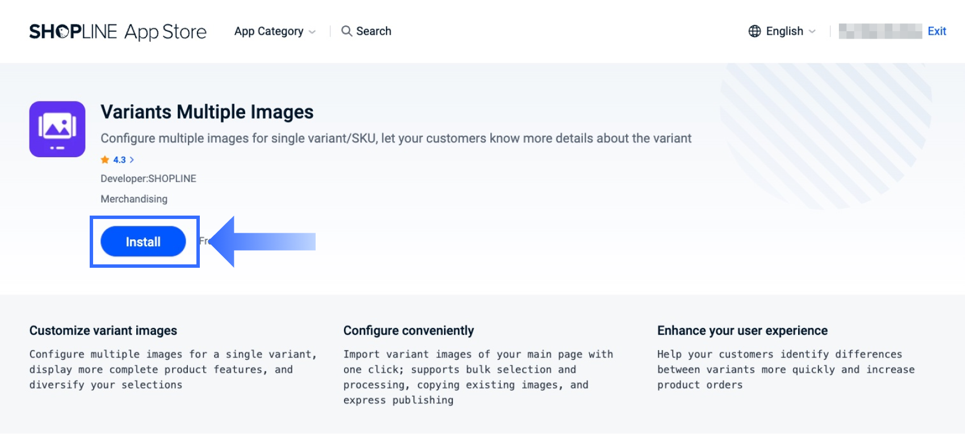Expand the English language selector
The height and width of the screenshot is (434, 965).
(784, 31)
